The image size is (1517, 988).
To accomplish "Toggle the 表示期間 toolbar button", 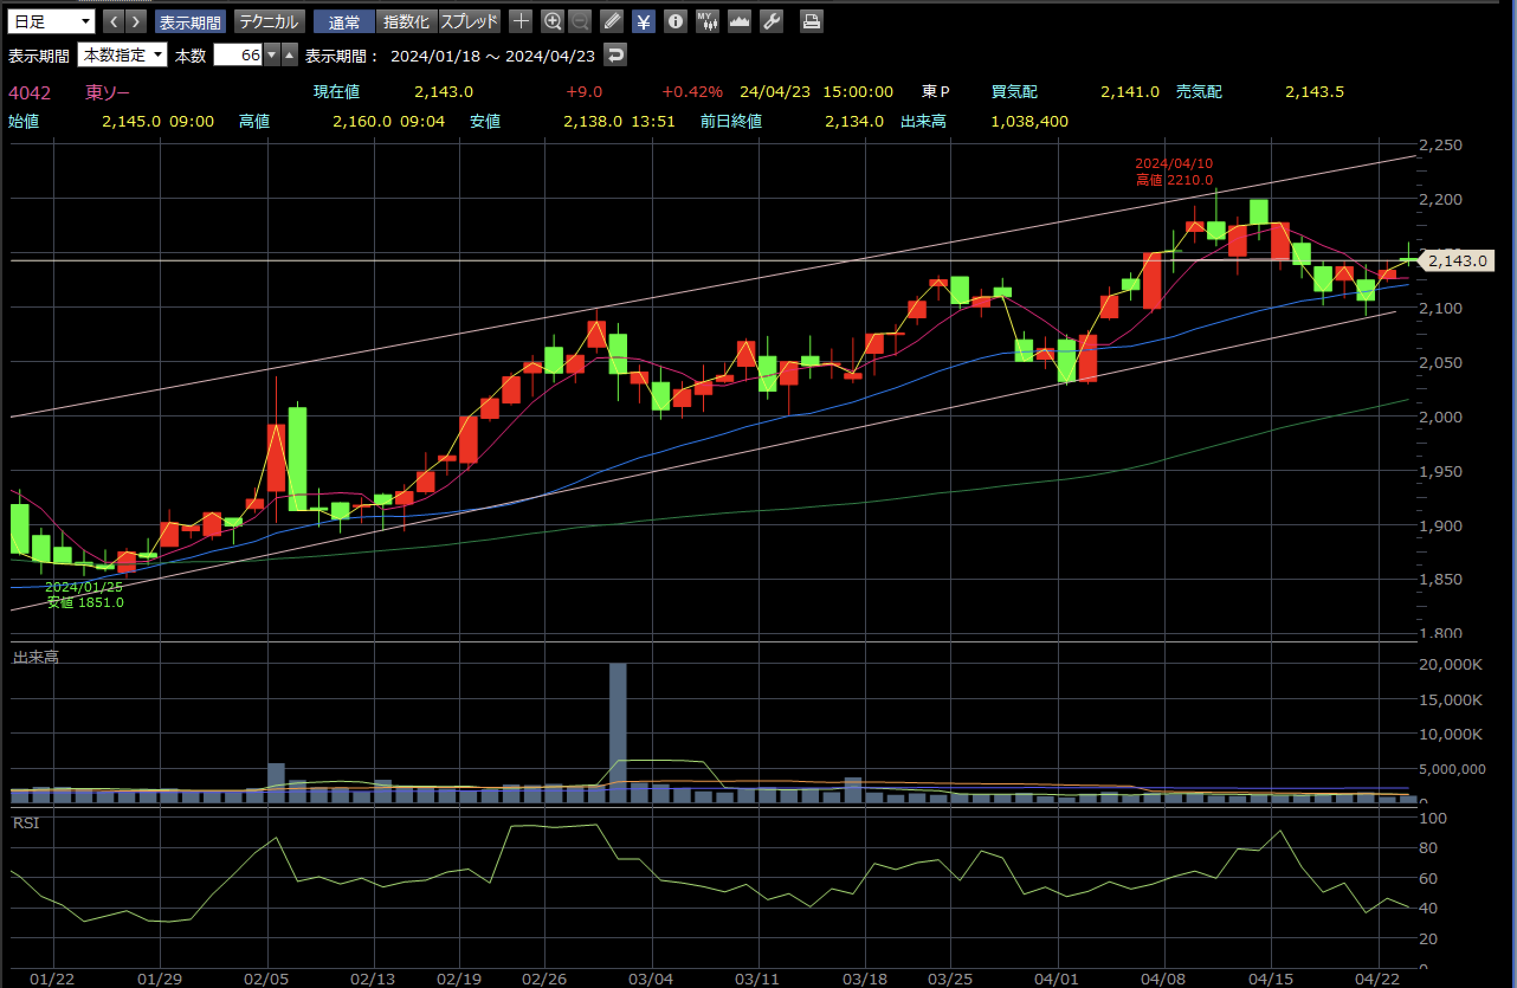I will click(190, 22).
